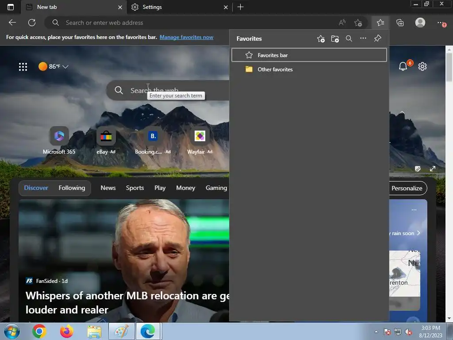Open the MLB relocation headline article

[x=127, y=303]
